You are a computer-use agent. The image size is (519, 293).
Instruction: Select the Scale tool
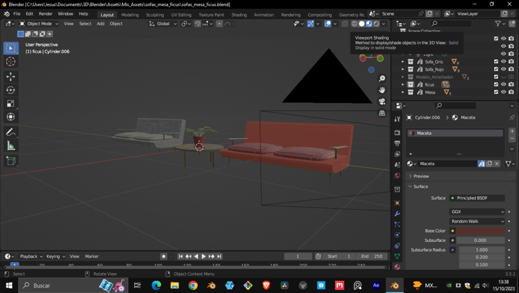(11, 103)
